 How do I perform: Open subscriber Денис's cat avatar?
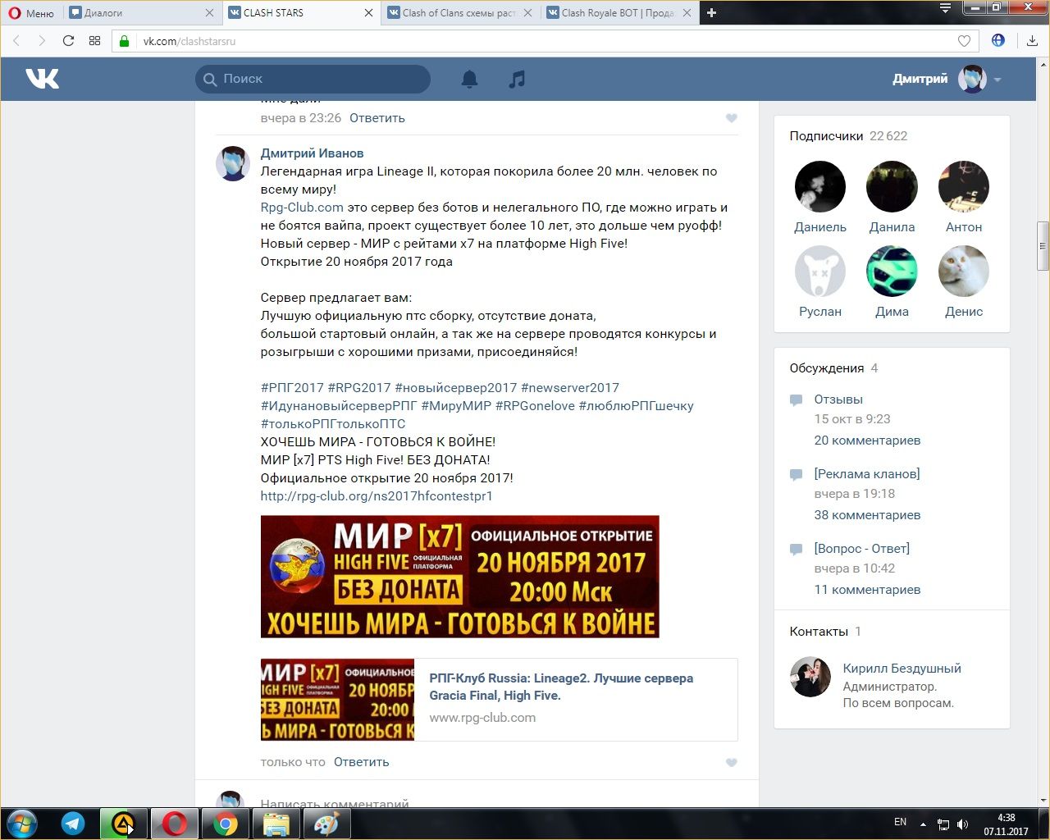(x=964, y=272)
